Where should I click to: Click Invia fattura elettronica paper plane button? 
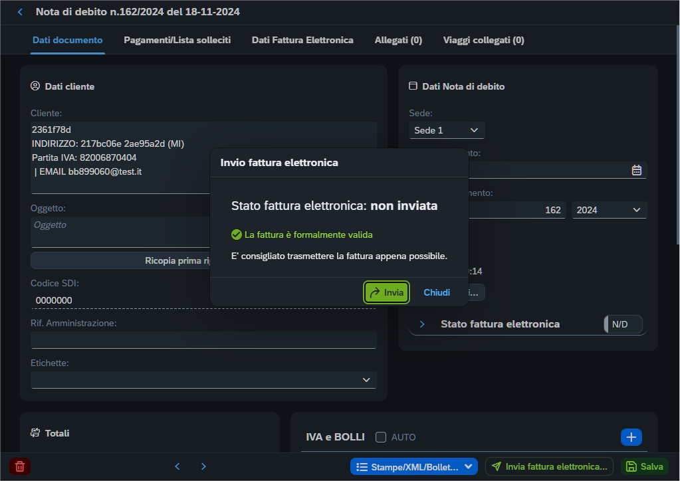[549, 466]
